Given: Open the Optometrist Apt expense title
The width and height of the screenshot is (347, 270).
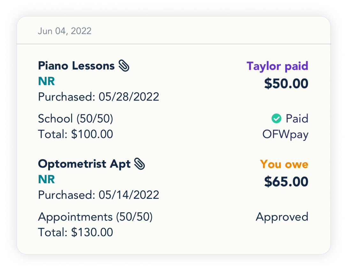Looking at the screenshot, I should coord(84,164).
